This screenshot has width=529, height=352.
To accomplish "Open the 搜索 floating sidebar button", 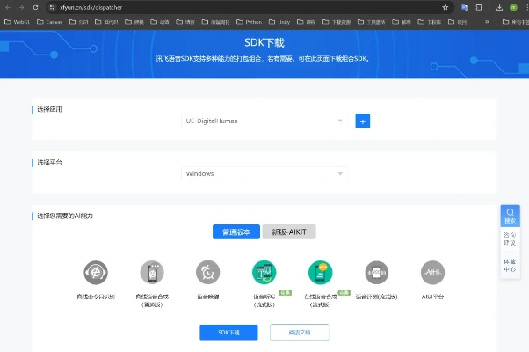I will (x=510, y=216).
